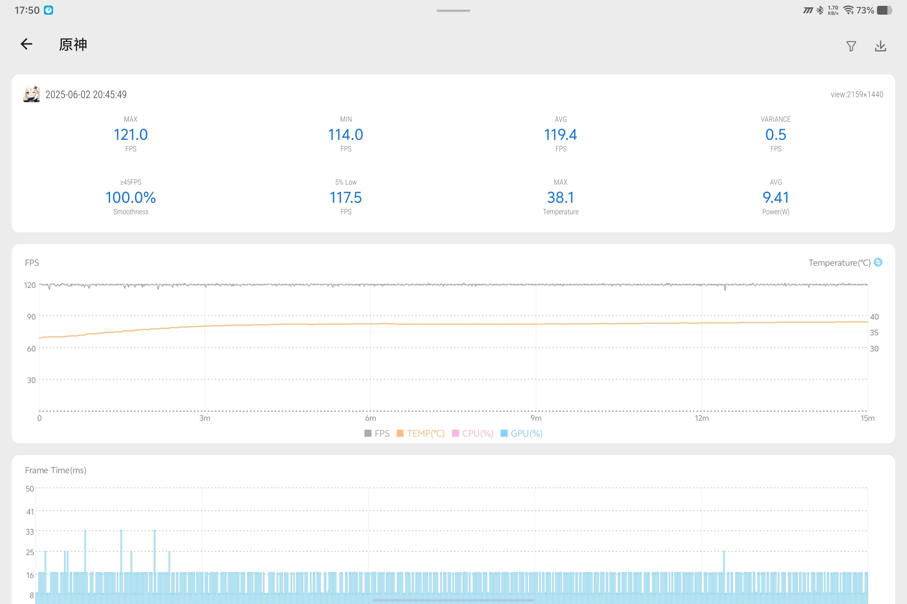
Task: Tap the 12m marker on FPS chart
Action: coord(702,418)
